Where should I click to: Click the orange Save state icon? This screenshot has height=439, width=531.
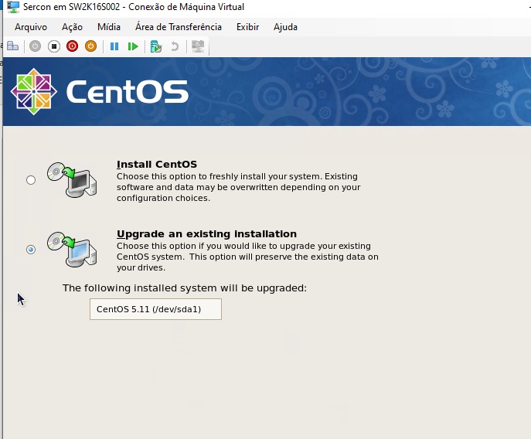[x=90, y=46]
